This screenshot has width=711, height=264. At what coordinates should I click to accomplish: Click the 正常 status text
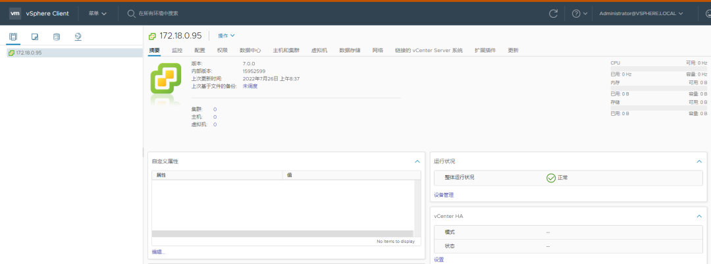[x=563, y=178]
